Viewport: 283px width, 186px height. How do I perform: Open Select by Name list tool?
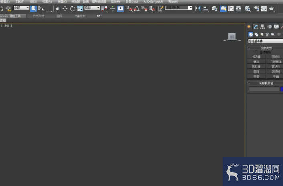point(41,8)
